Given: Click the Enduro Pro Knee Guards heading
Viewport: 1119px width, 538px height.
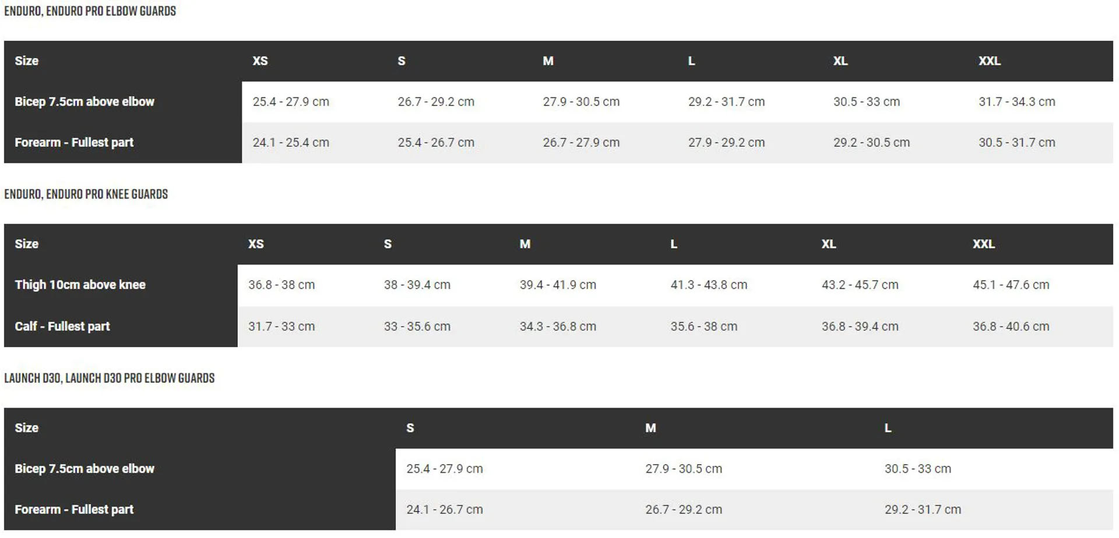Looking at the screenshot, I should 86,194.
